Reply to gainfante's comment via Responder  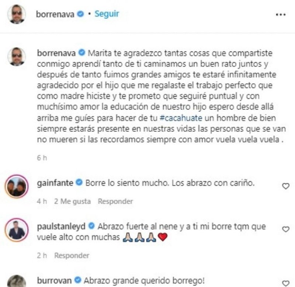click(x=115, y=201)
